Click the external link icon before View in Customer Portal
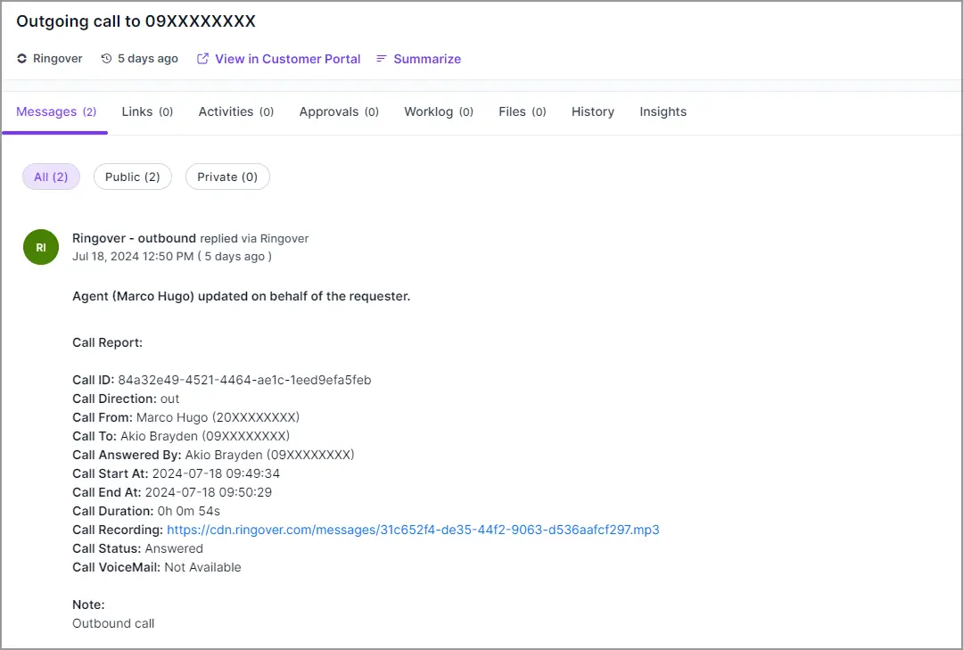This screenshot has height=650, width=963. (x=202, y=58)
